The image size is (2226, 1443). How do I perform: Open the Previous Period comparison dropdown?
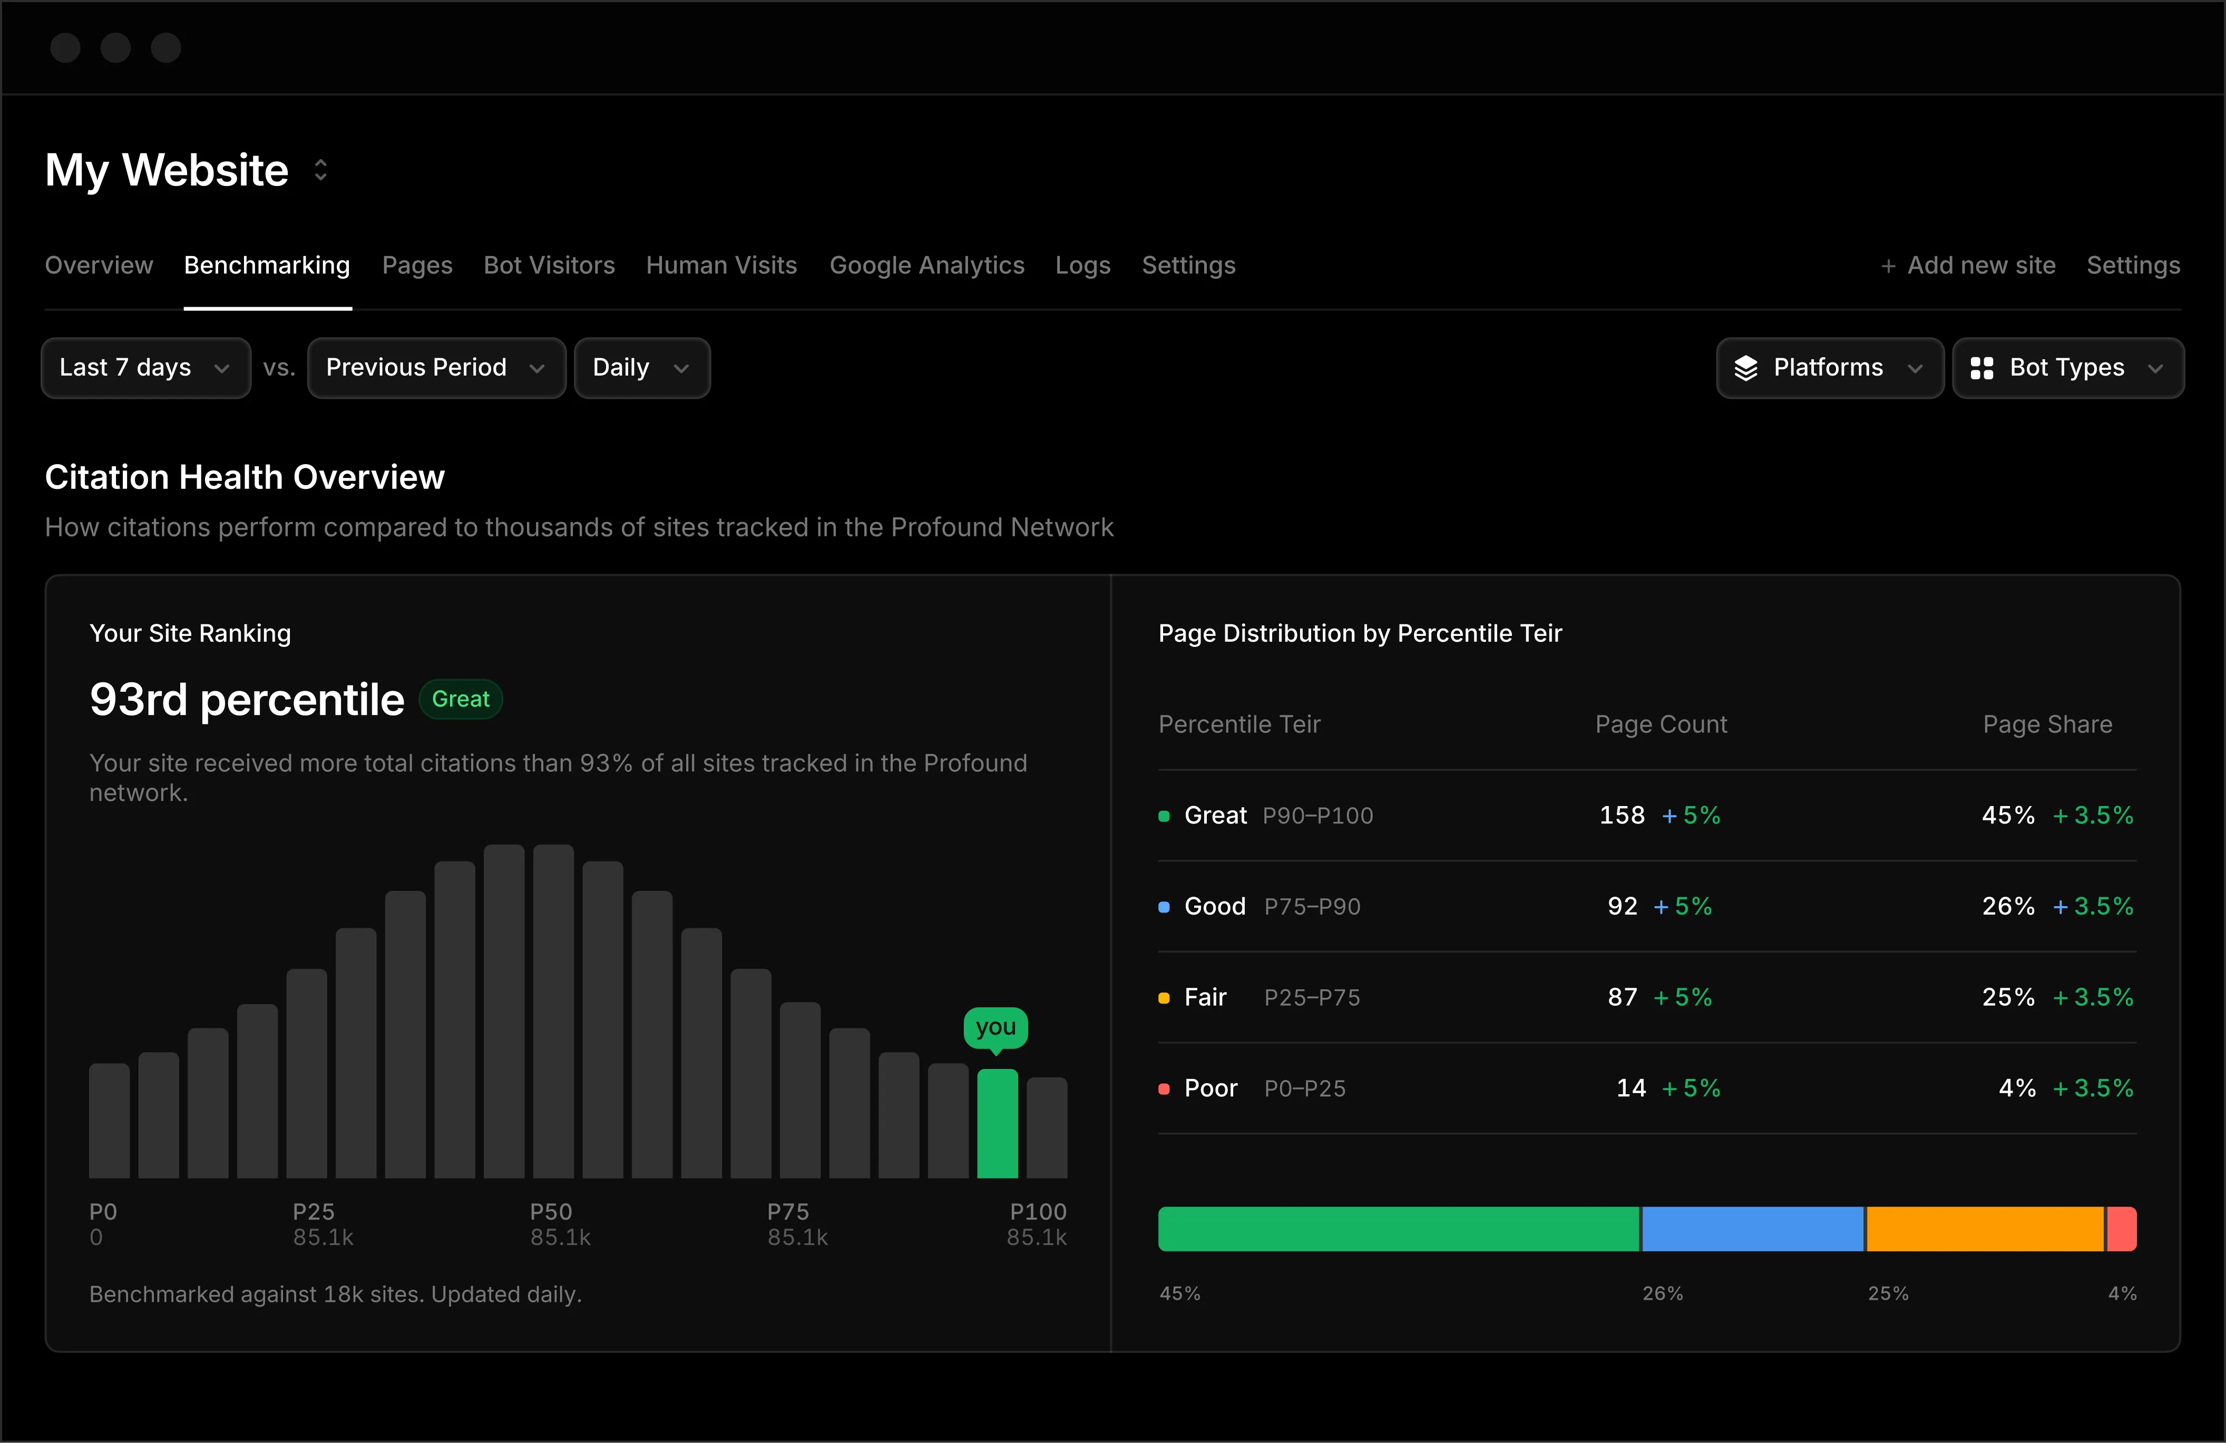437,368
